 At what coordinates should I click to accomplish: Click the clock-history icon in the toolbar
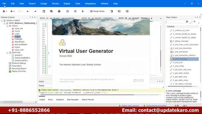119,11
